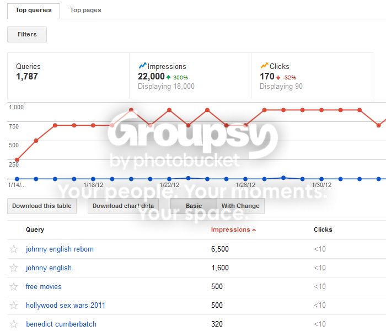
Task: Click the 1,600 impressions cell
Action: [x=220, y=268]
